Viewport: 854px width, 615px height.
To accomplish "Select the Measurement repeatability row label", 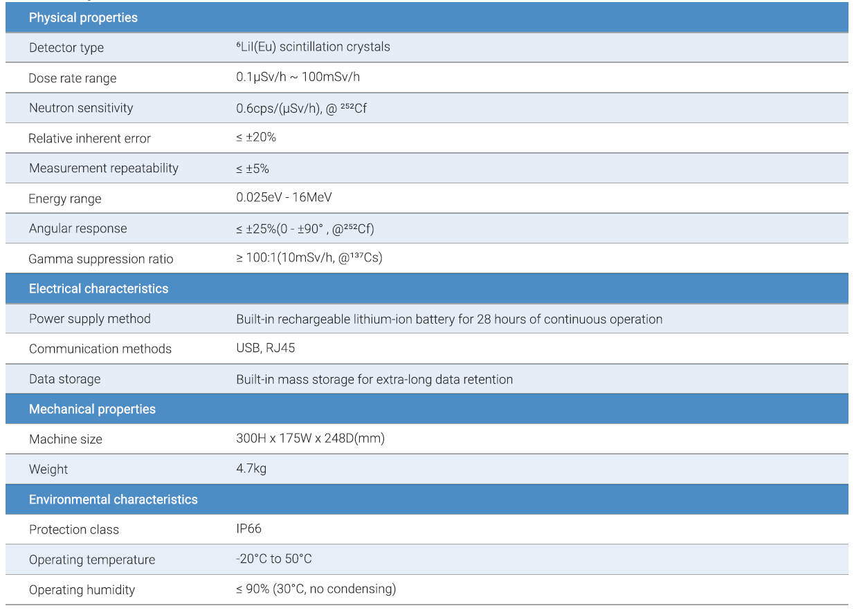I will pyautogui.click(x=104, y=168).
